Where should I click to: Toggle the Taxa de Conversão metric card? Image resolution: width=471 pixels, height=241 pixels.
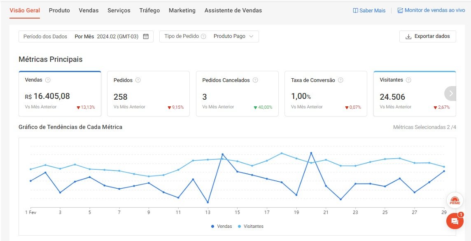[326, 94]
